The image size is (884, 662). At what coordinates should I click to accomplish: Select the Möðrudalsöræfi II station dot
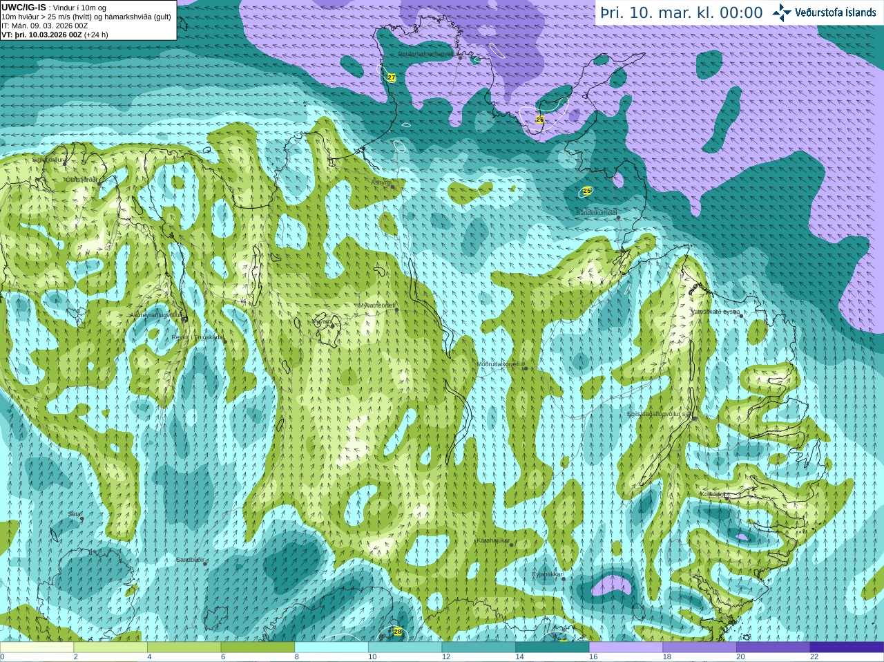[x=526, y=368]
